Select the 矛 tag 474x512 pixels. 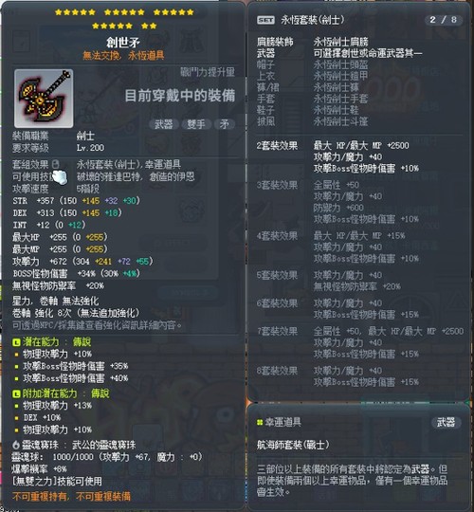[x=225, y=124]
